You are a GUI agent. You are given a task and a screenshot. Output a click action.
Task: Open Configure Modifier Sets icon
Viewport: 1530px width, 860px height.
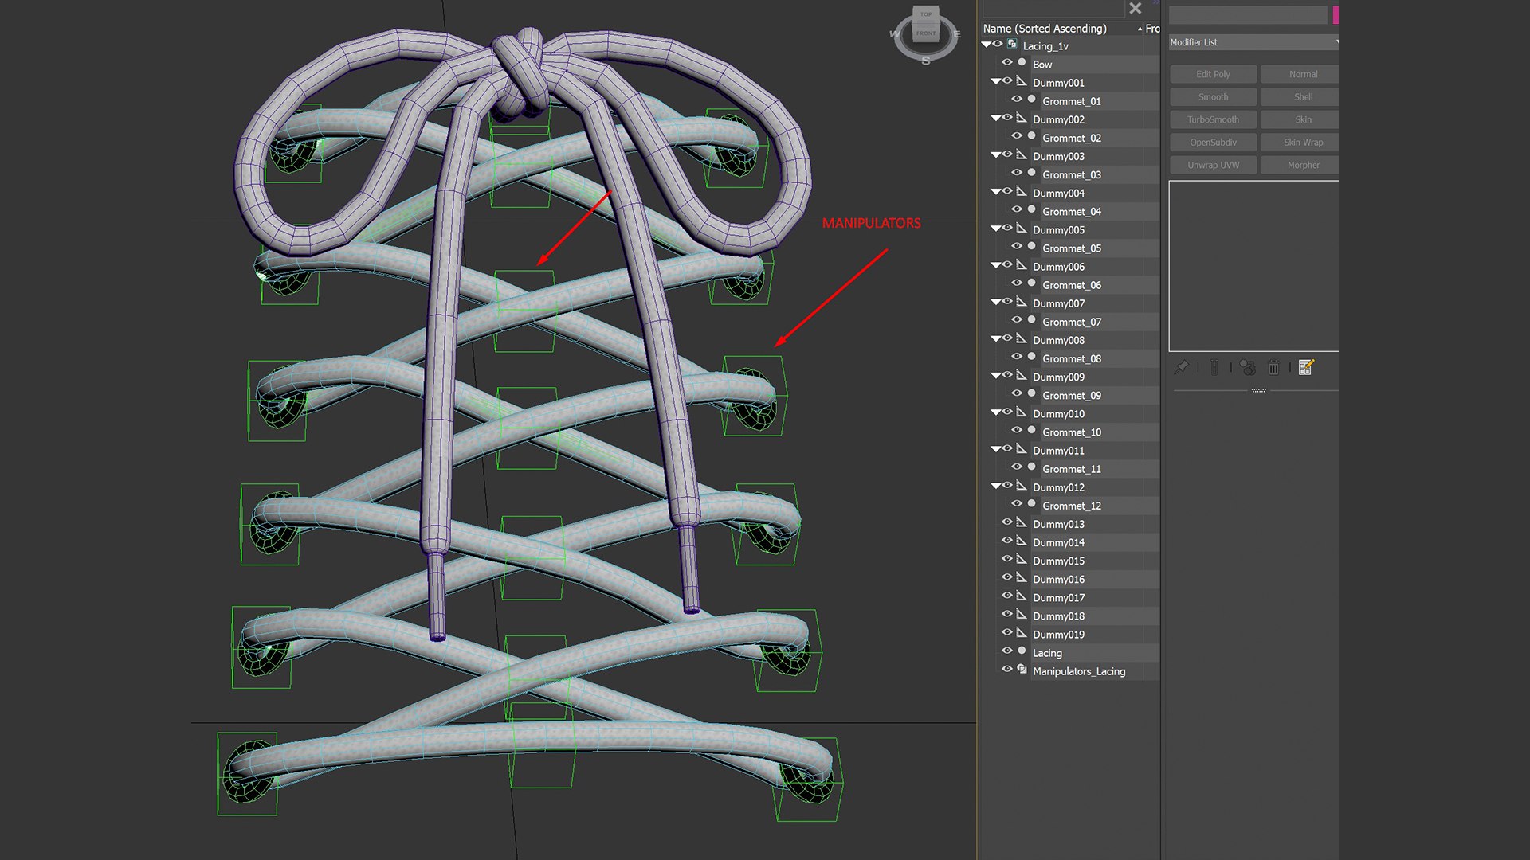click(1306, 367)
